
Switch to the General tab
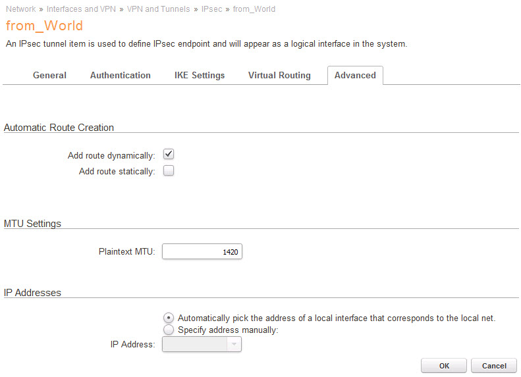[x=49, y=76]
